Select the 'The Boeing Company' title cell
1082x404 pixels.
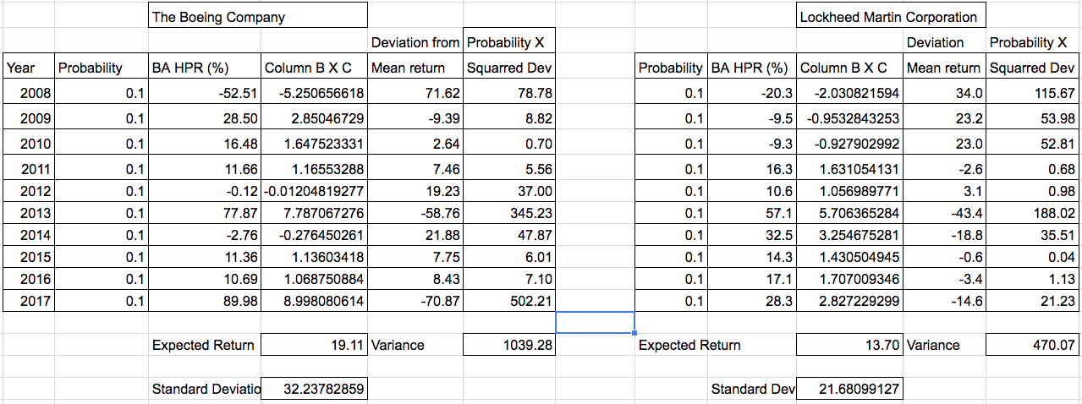[258, 15]
